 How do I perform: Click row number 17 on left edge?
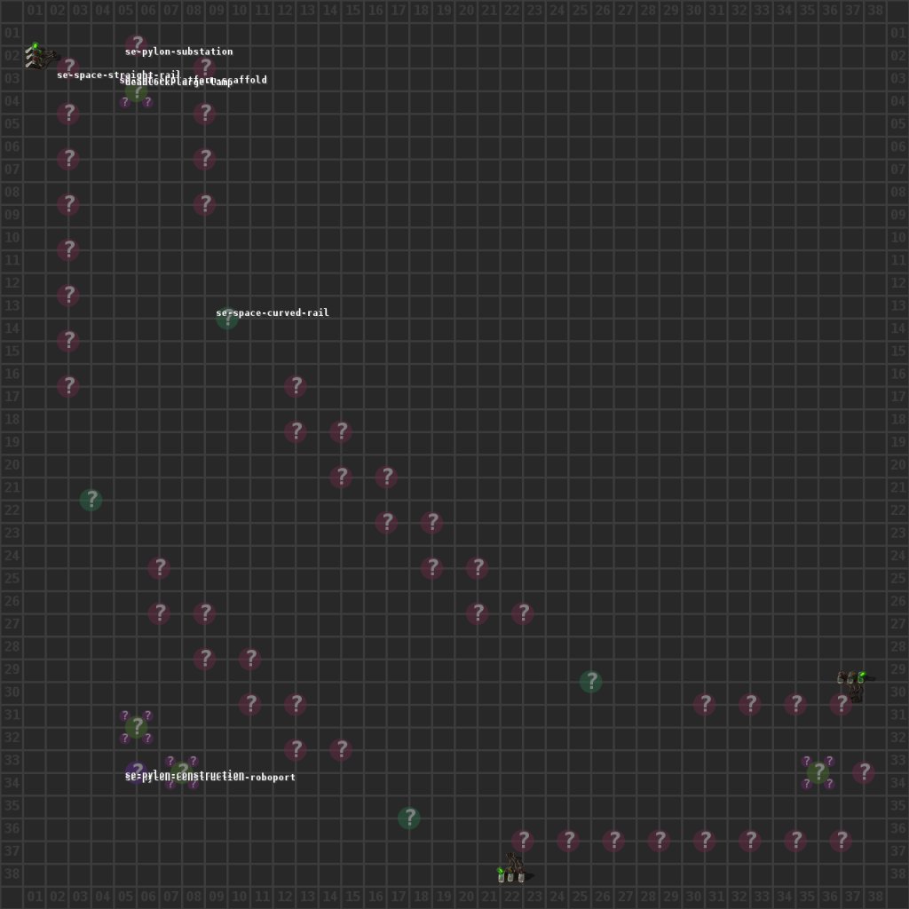point(12,397)
